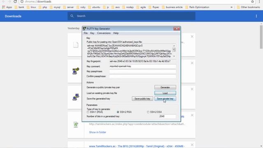Remove the second download with the X

[192, 63]
